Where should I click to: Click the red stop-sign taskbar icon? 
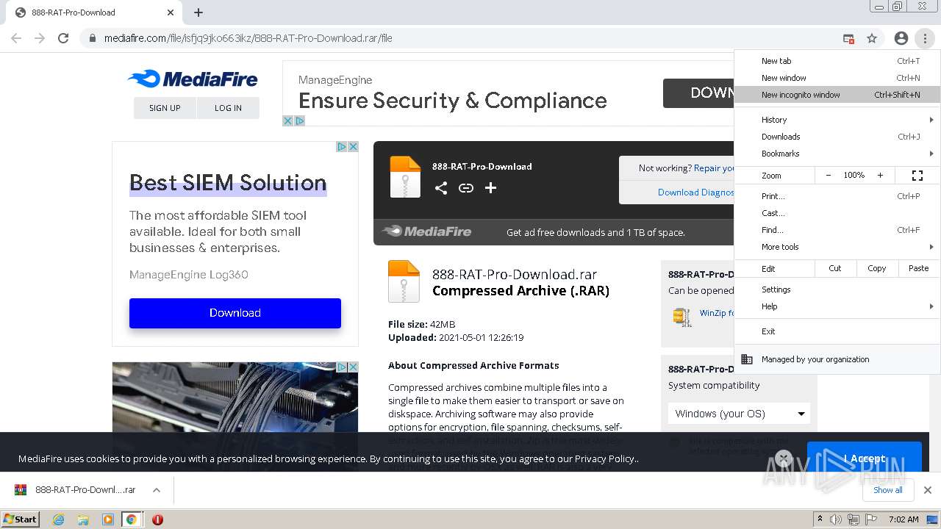coord(157,519)
